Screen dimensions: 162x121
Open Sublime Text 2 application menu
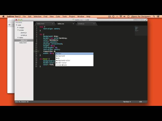[13, 16]
